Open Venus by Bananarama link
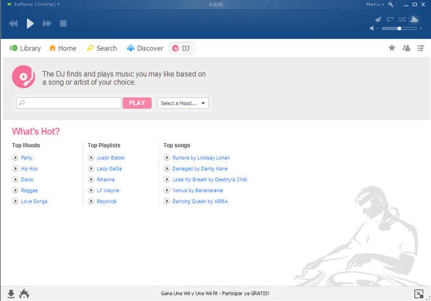This screenshot has width=431, height=301. tap(198, 190)
